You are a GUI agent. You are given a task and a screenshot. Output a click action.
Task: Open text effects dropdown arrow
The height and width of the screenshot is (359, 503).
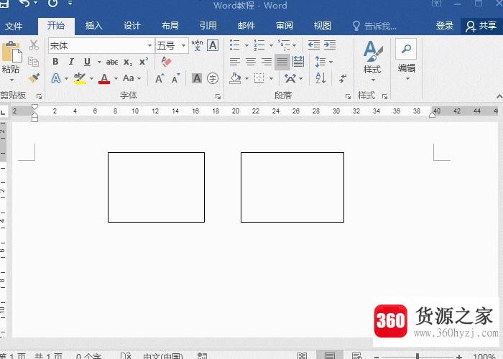[x=66, y=78]
